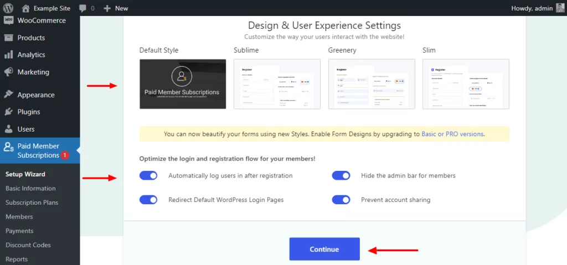The image size is (567, 265).
Task: Click New in admin bar
Action: pos(121,8)
